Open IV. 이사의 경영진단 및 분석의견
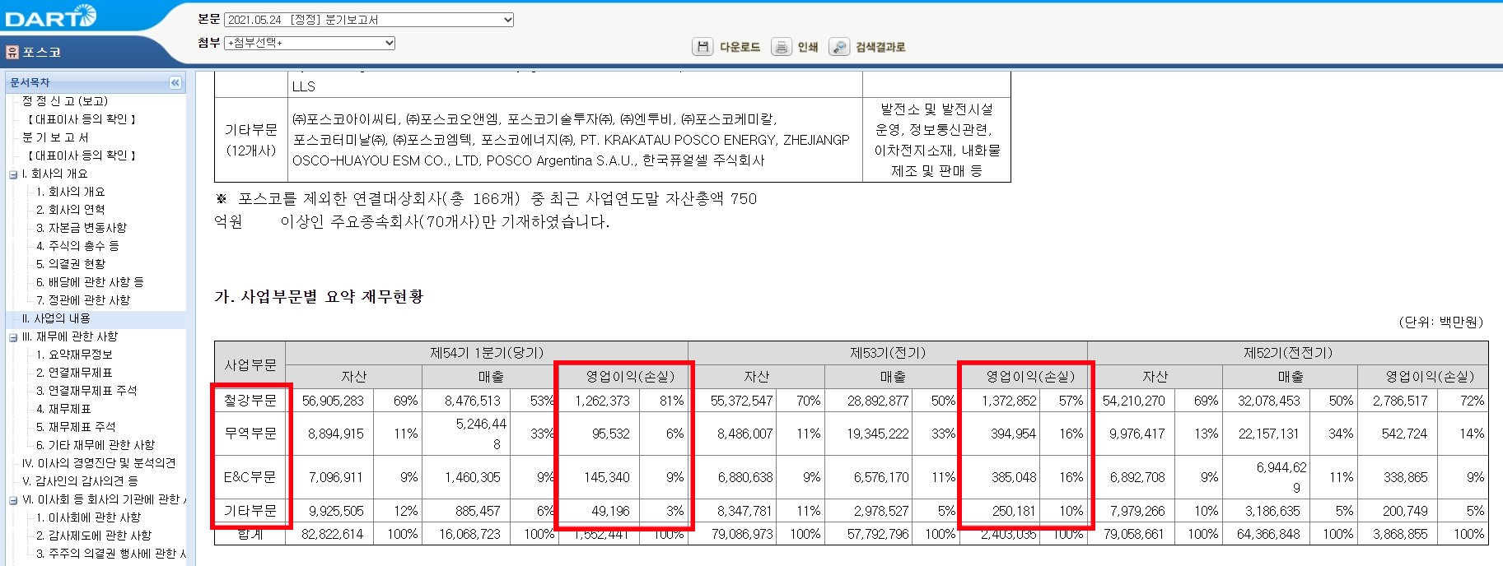 point(99,463)
